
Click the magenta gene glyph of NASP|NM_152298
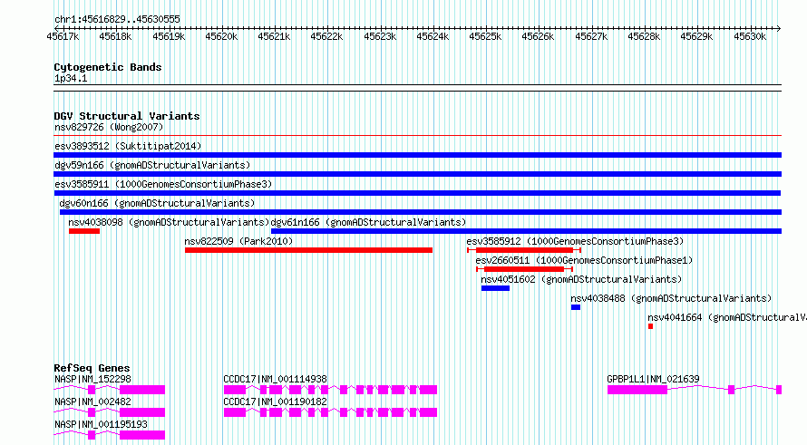(x=109, y=390)
